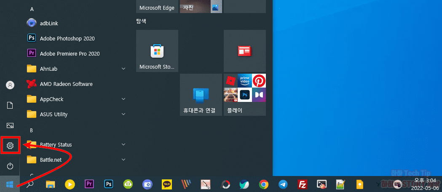Open File Explorer from taskbar
442x192 pixels.
(50, 184)
